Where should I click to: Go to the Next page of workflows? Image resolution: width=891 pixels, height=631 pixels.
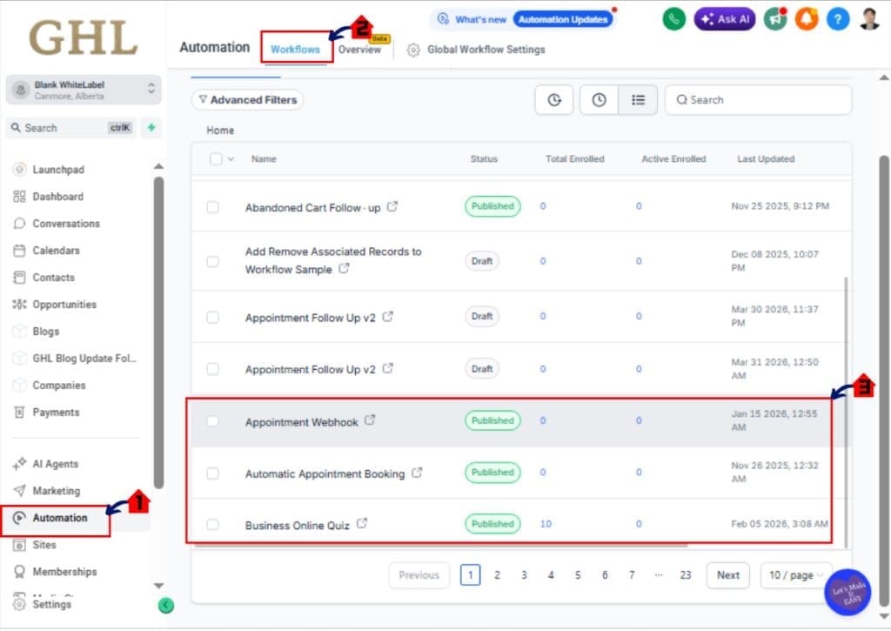(x=727, y=575)
